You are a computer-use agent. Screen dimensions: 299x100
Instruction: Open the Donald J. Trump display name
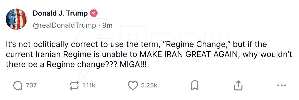60,13
